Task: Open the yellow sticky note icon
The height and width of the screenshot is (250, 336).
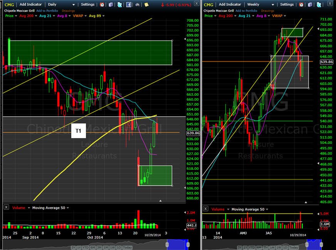Action: tap(146, 5)
